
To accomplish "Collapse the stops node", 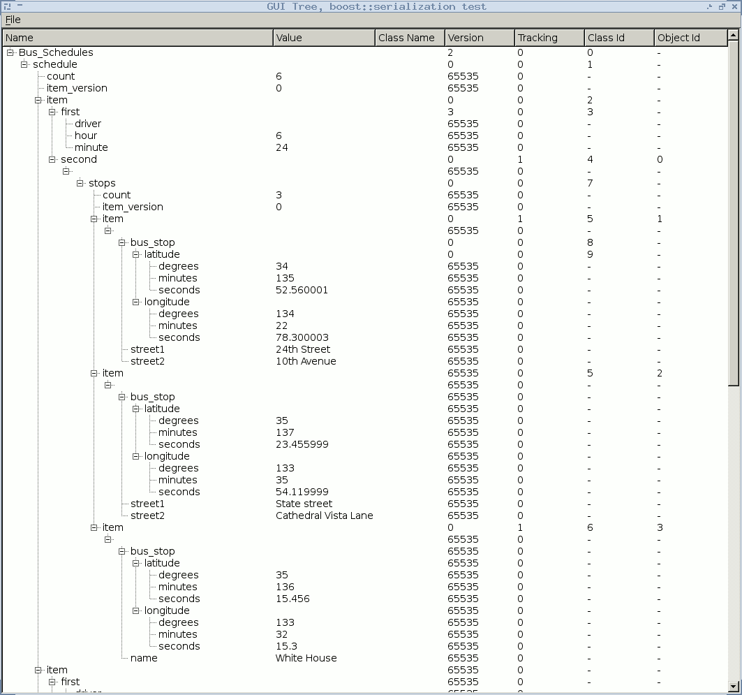I will [80, 183].
